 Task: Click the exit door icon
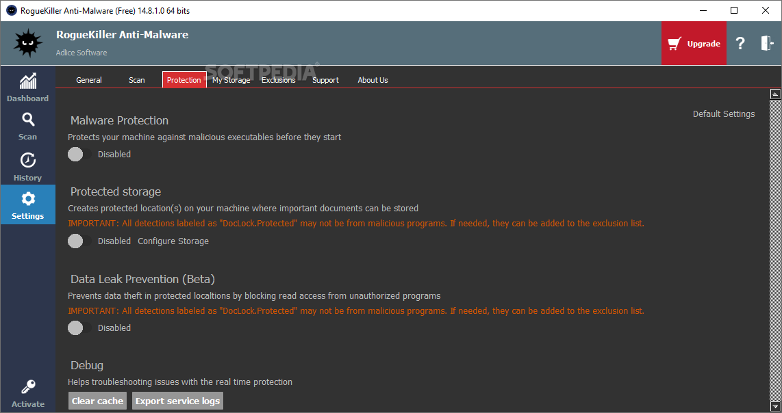767,43
